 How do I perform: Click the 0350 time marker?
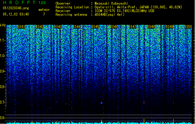[x=188, y=27]
